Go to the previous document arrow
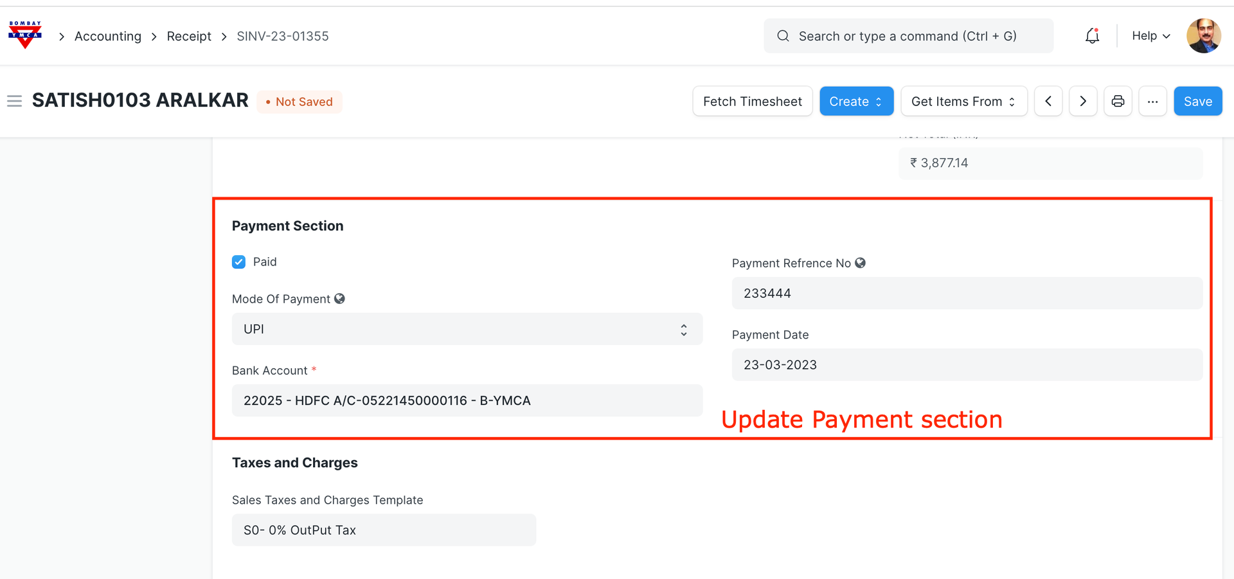The width and height of the screenshot is (1234, 579). pos(1048,102)
